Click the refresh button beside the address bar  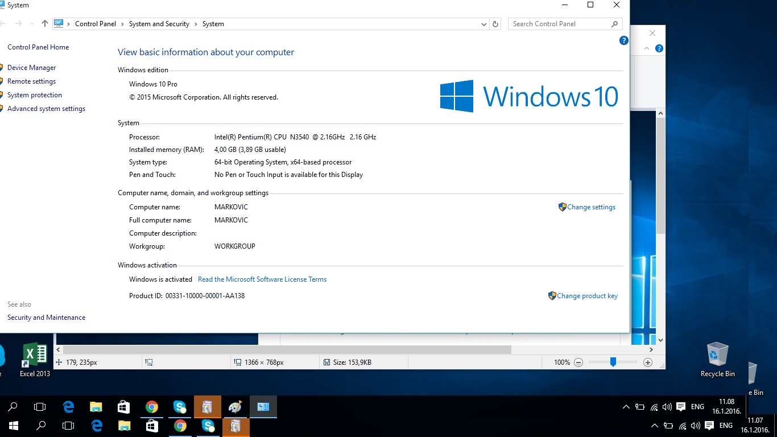(x=495, y=24)
